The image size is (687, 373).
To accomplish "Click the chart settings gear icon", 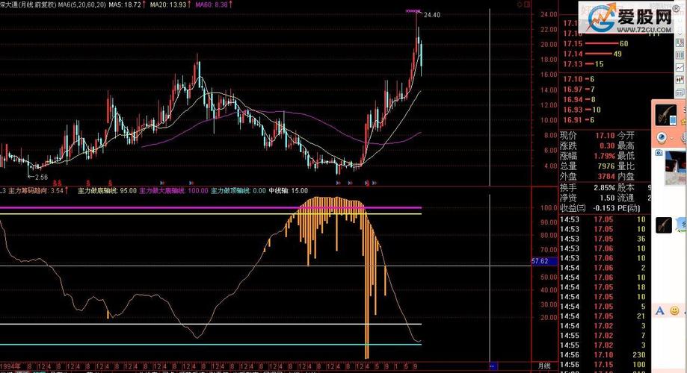I will [x=520, y=4].
